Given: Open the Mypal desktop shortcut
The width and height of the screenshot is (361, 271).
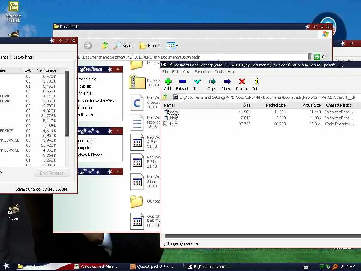Looking at the screenshot, I should (13, 212).
